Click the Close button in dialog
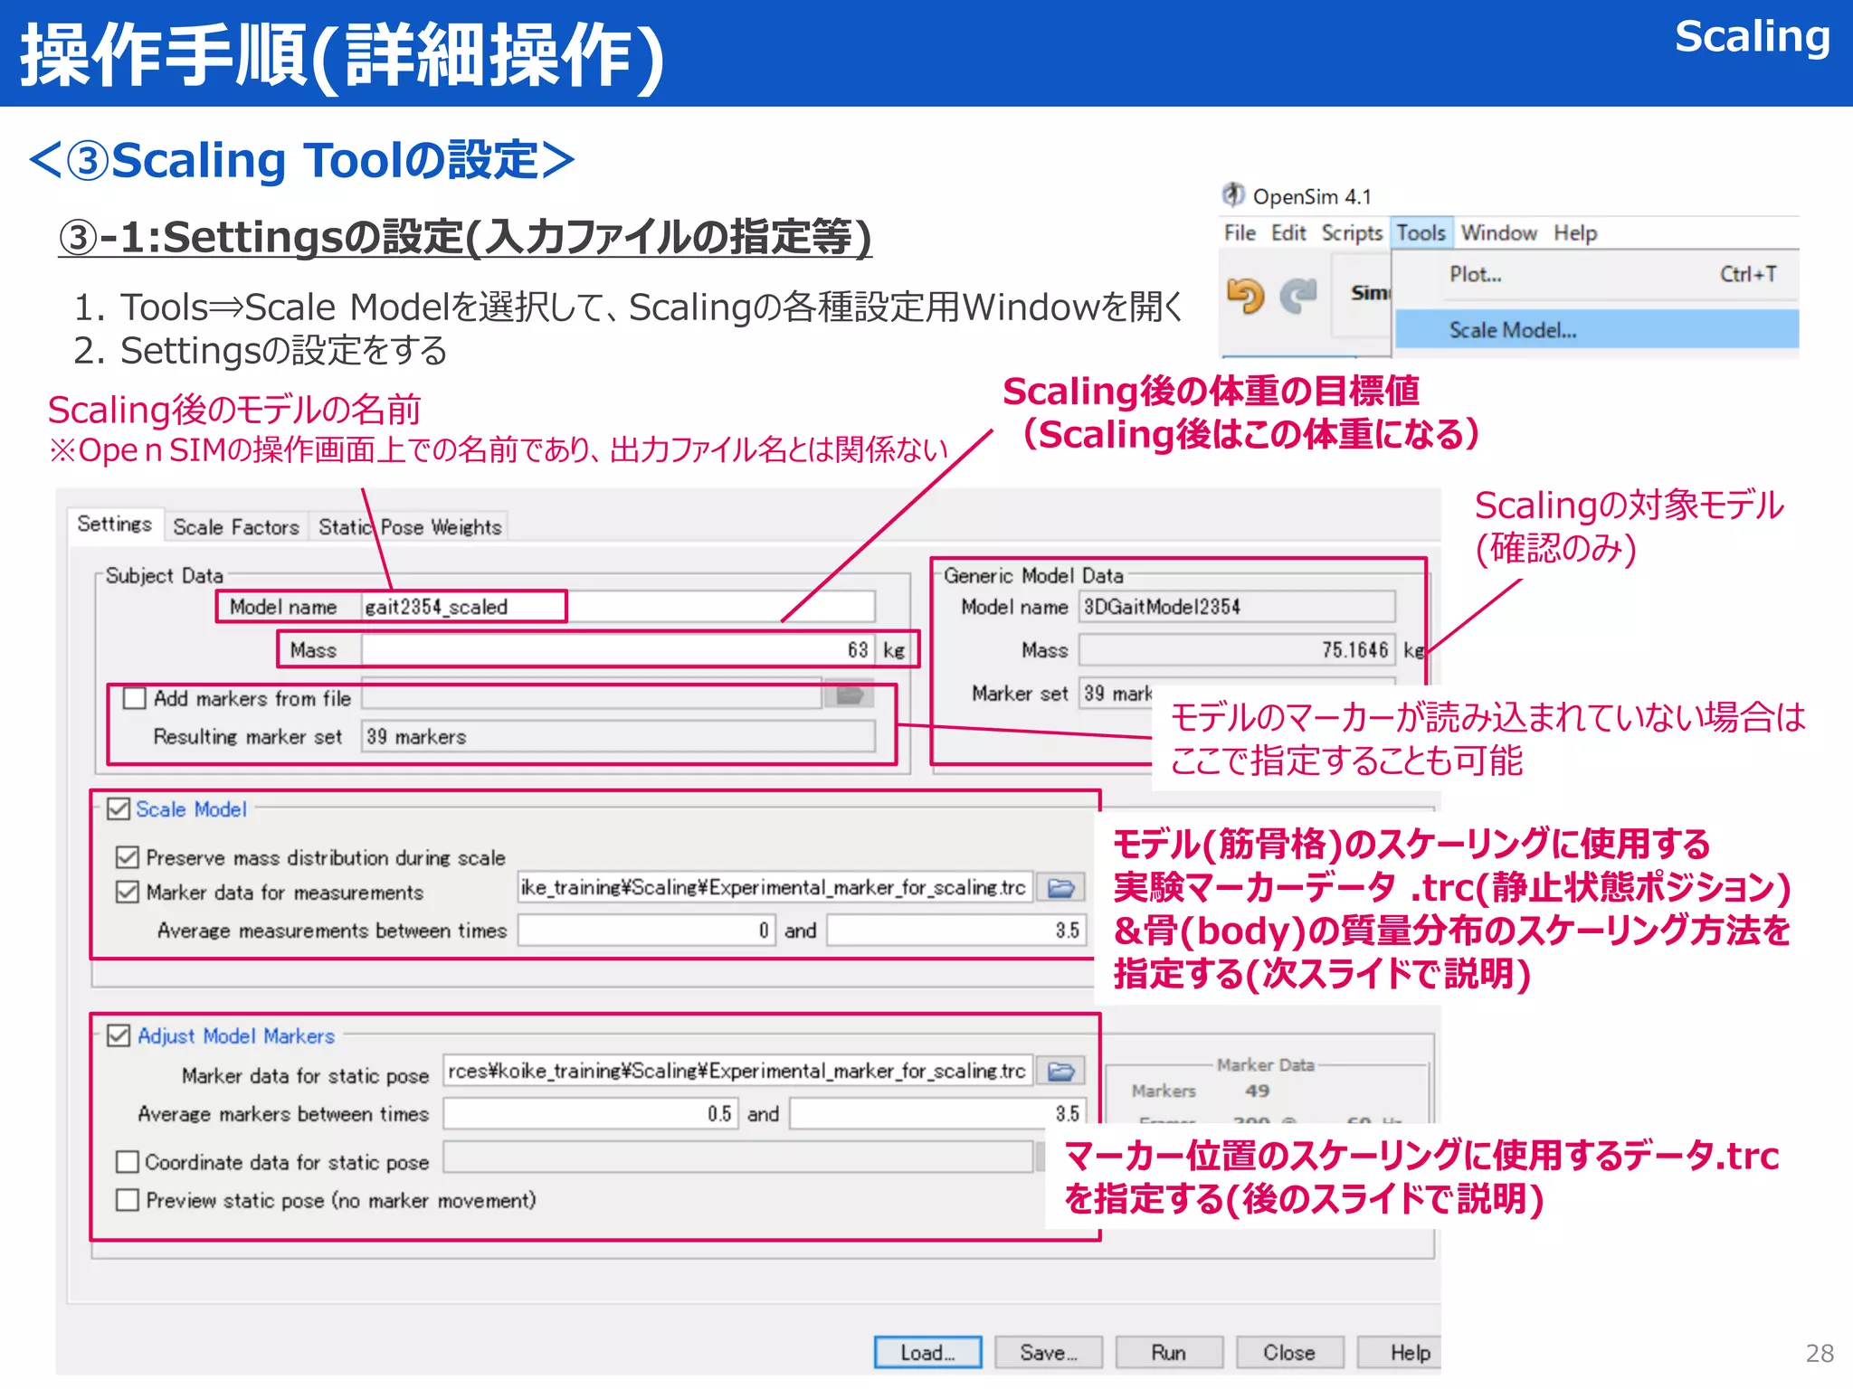1853x1389 pixels. [1289, 1353]
